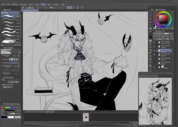This screenshot has width=178, height=127.
Task: Toggle visibility of Layer 5
Action: tap(154, 51)
